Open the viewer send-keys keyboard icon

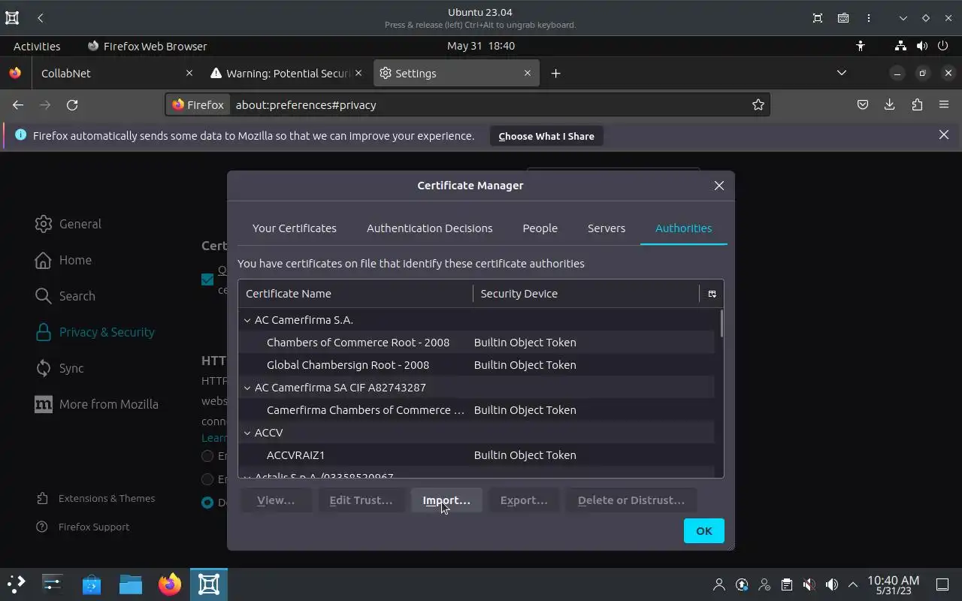[843, 18]
